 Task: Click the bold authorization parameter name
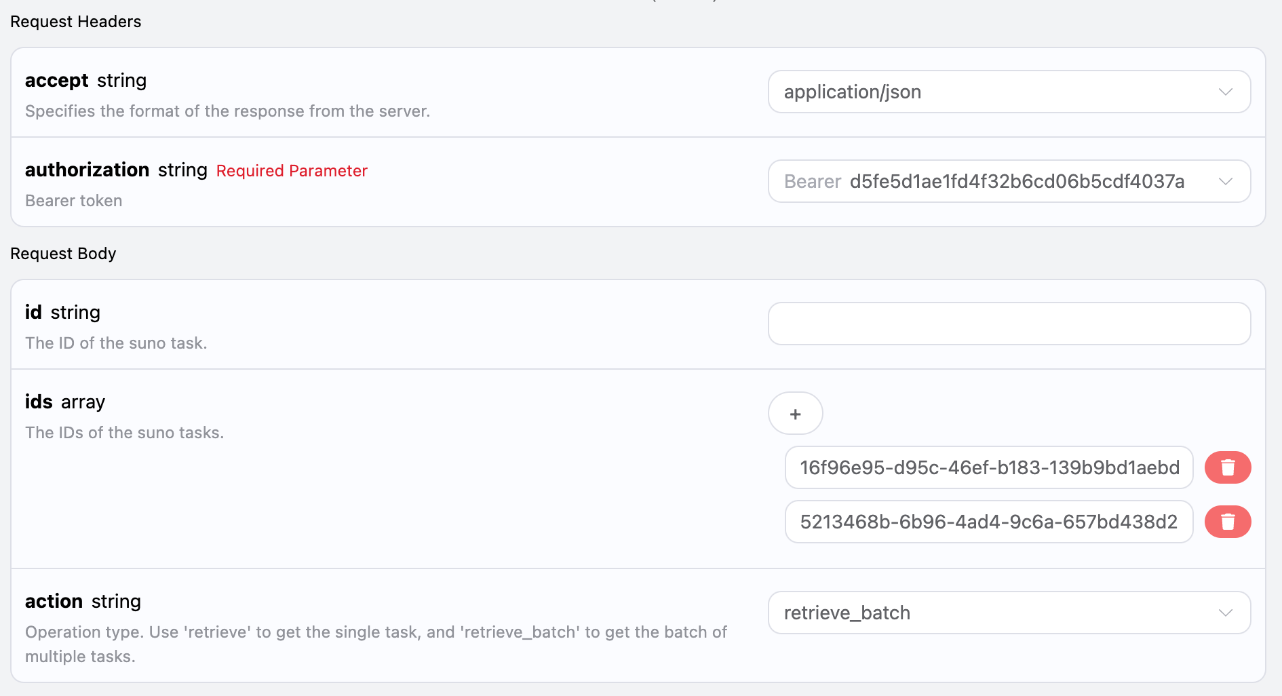(87, 170)
